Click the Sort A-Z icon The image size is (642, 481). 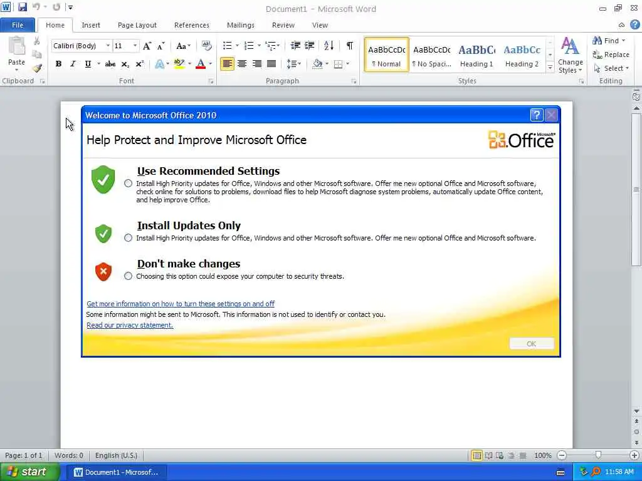click(x=329, y=45)
